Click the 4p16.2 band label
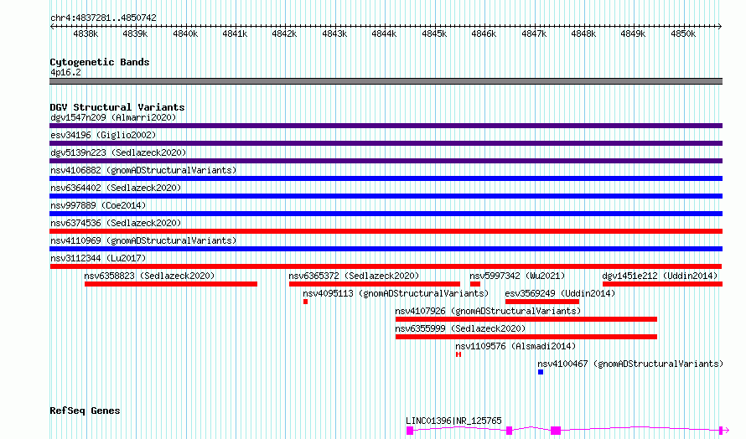The height and width of the screenshot is (439, 746). (x=65, y=72)
